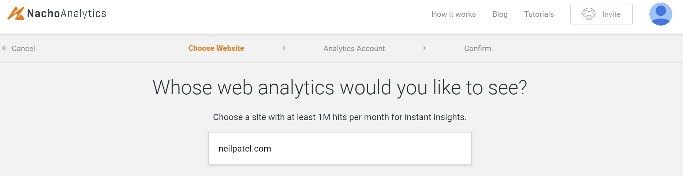683x176 pixels.
Task: Go to the Blog page
Action: [x=500, y=14]
